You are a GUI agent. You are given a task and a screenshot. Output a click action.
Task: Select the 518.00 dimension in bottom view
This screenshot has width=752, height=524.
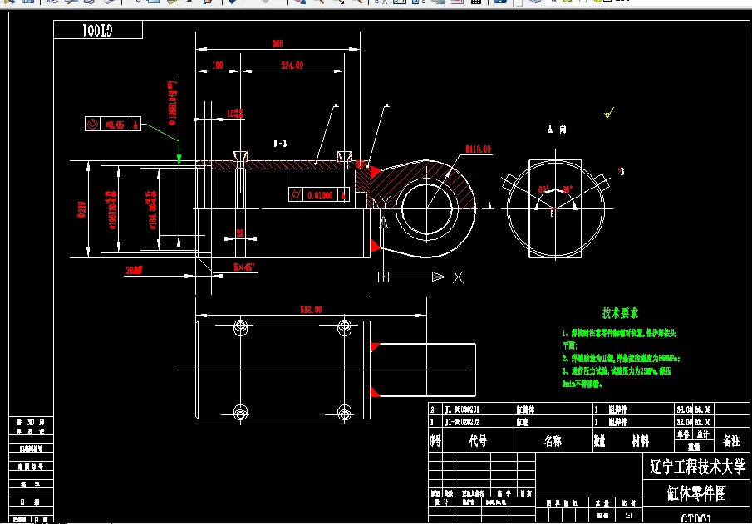pyautogui.click(x=311, y=310)
